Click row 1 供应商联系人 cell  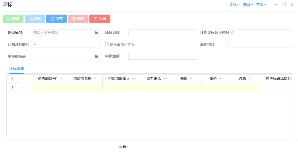pos(122,87)
